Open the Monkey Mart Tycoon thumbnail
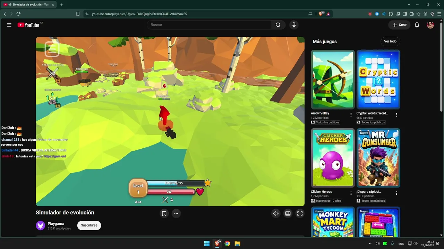Image resolution: width=444 pixels, height=249 pixels. click(x=333, y=222)
